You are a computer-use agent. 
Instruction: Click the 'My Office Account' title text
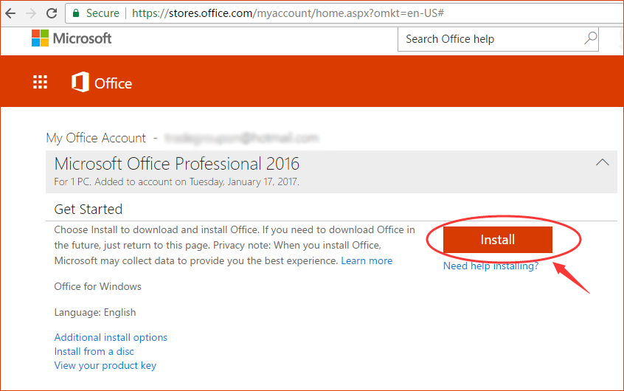click(96, 138)
